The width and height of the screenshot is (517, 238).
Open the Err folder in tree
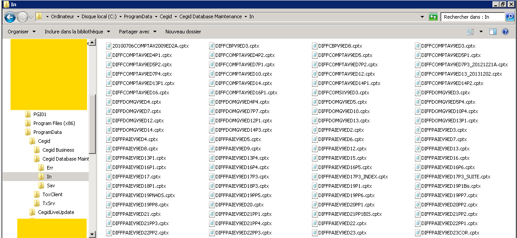(50, 168)
